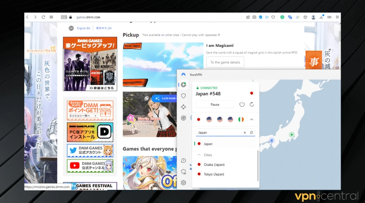Open the speed dial start page grid
Screen dimensions: 365x203
pyautogui.click(x=51, y=17)
